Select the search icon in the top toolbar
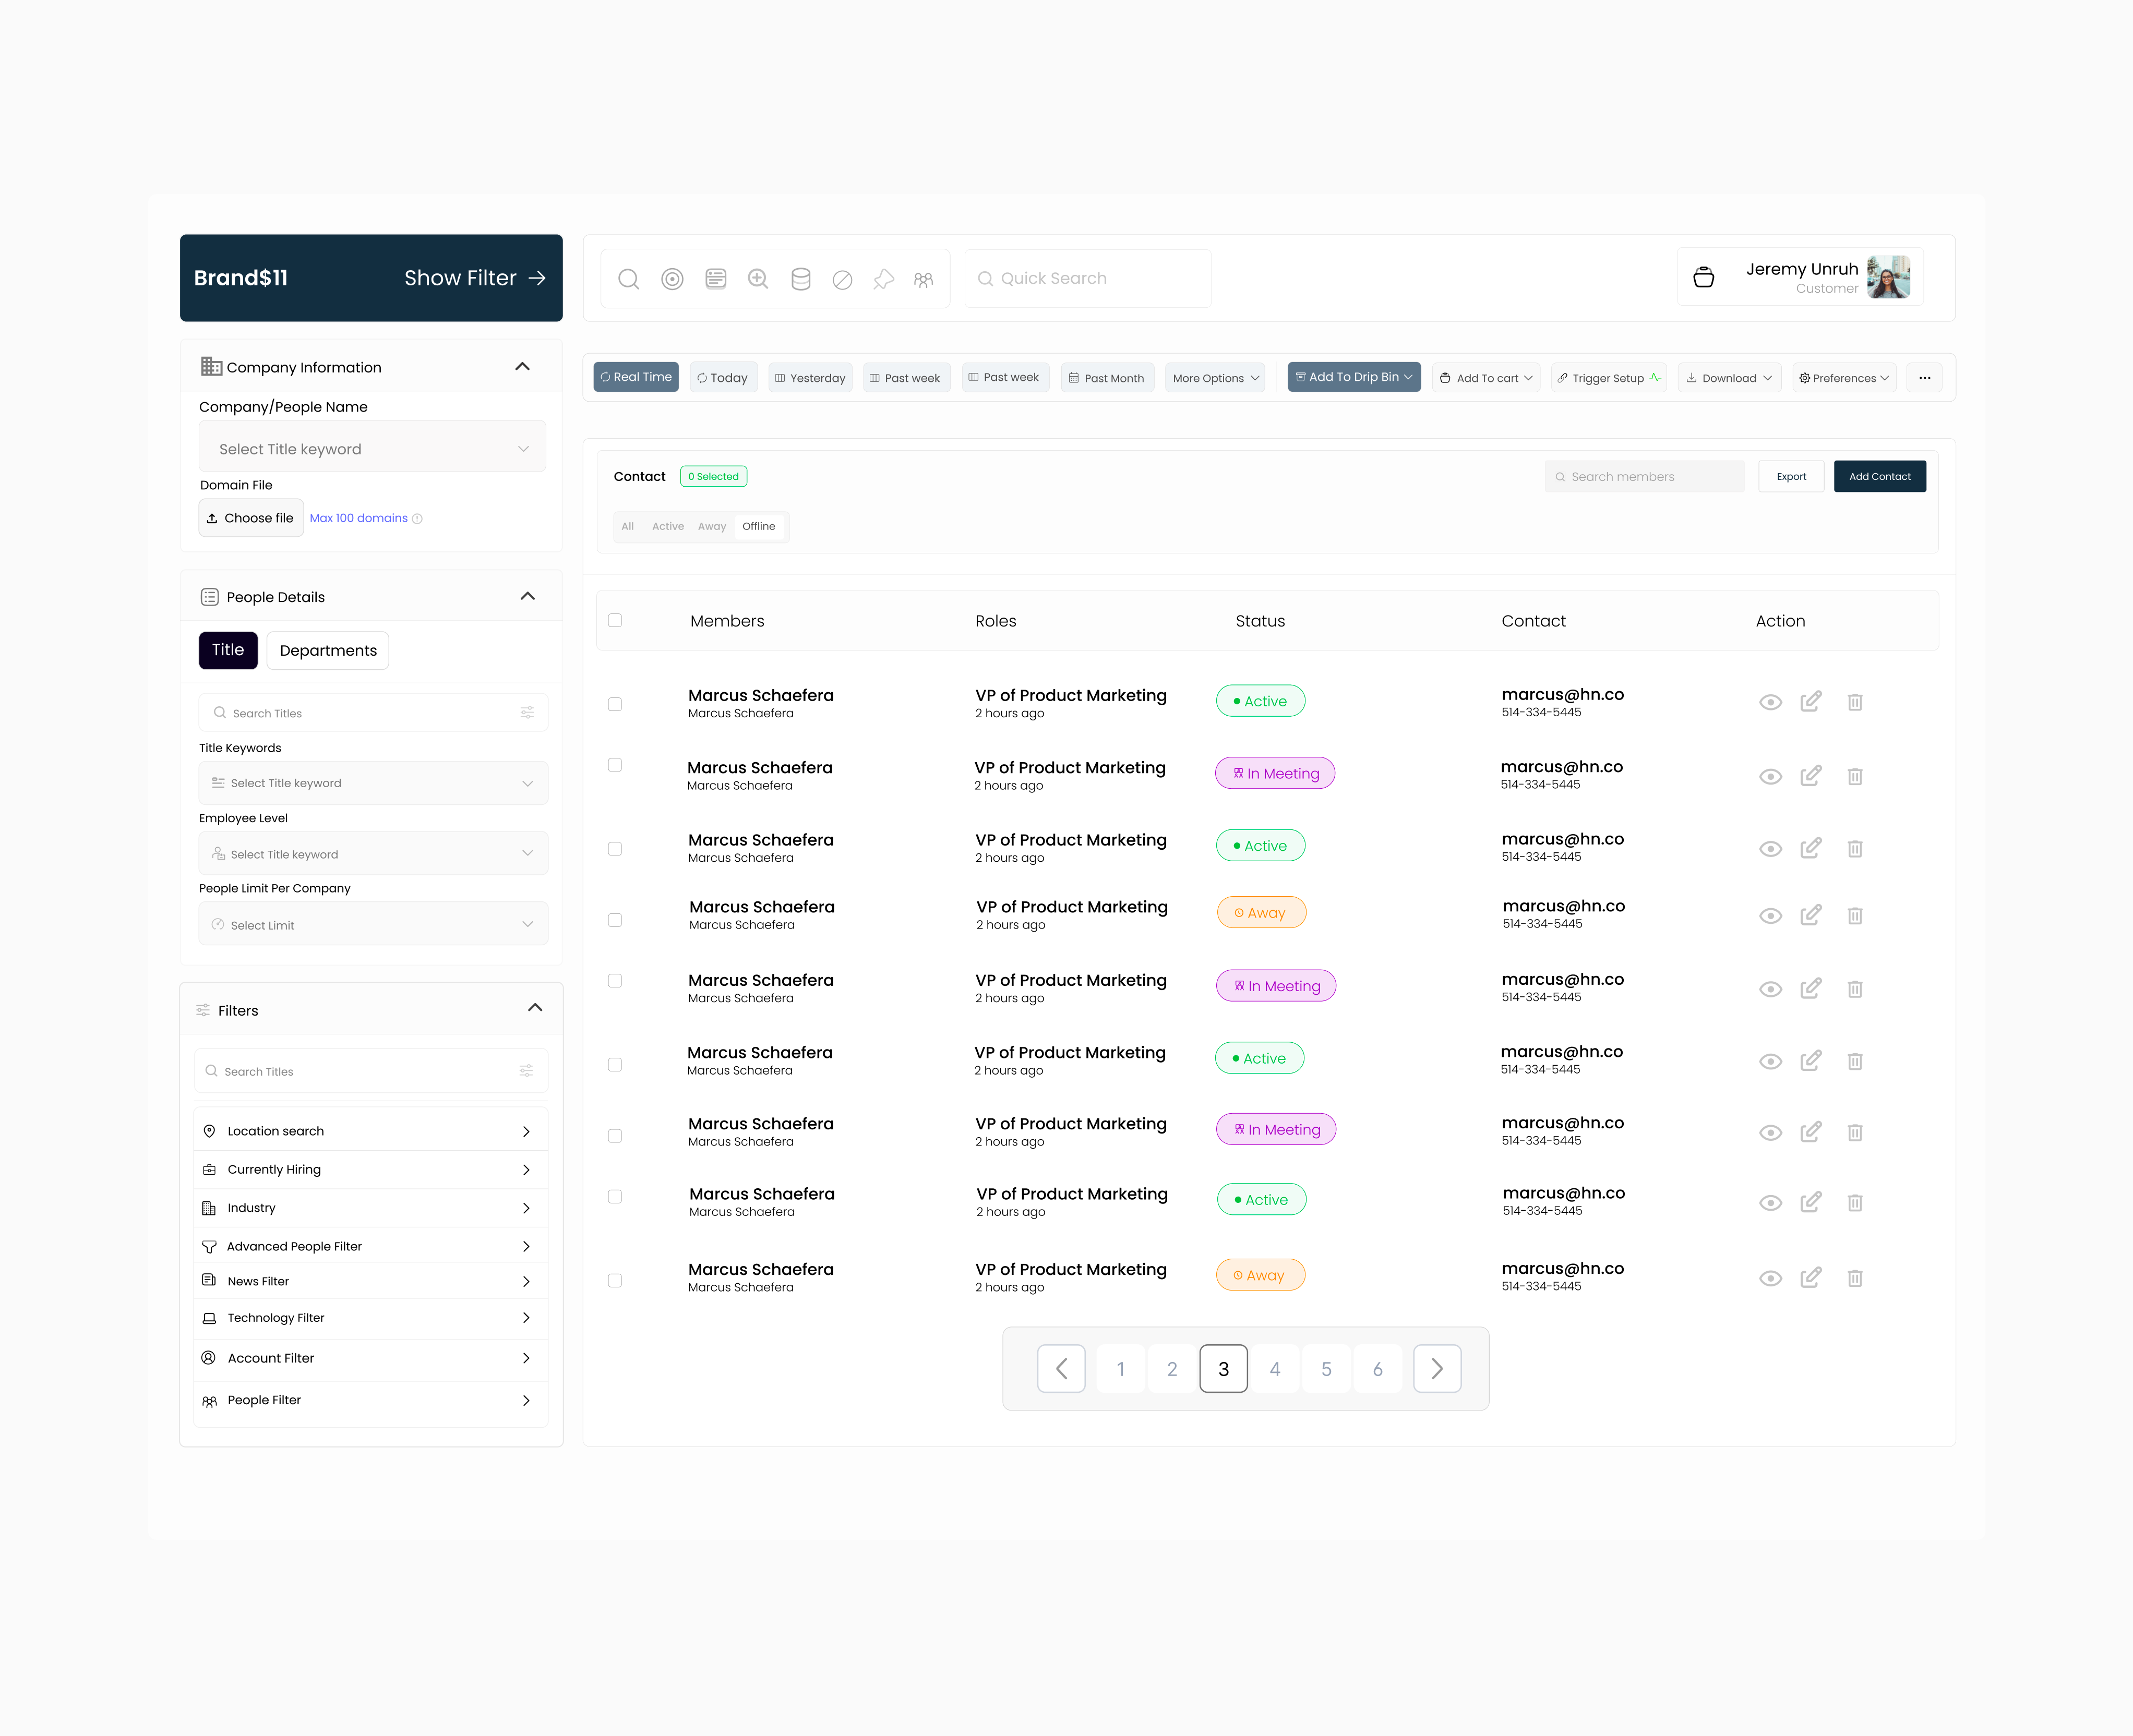Viewport: 2133px width, 1736px height. tap(629, 278)
